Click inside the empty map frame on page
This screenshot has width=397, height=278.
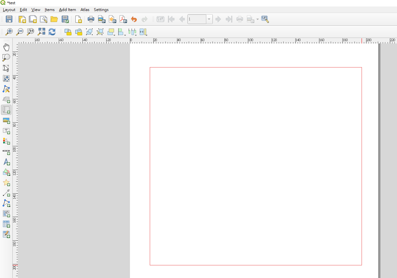click(255, 166)
